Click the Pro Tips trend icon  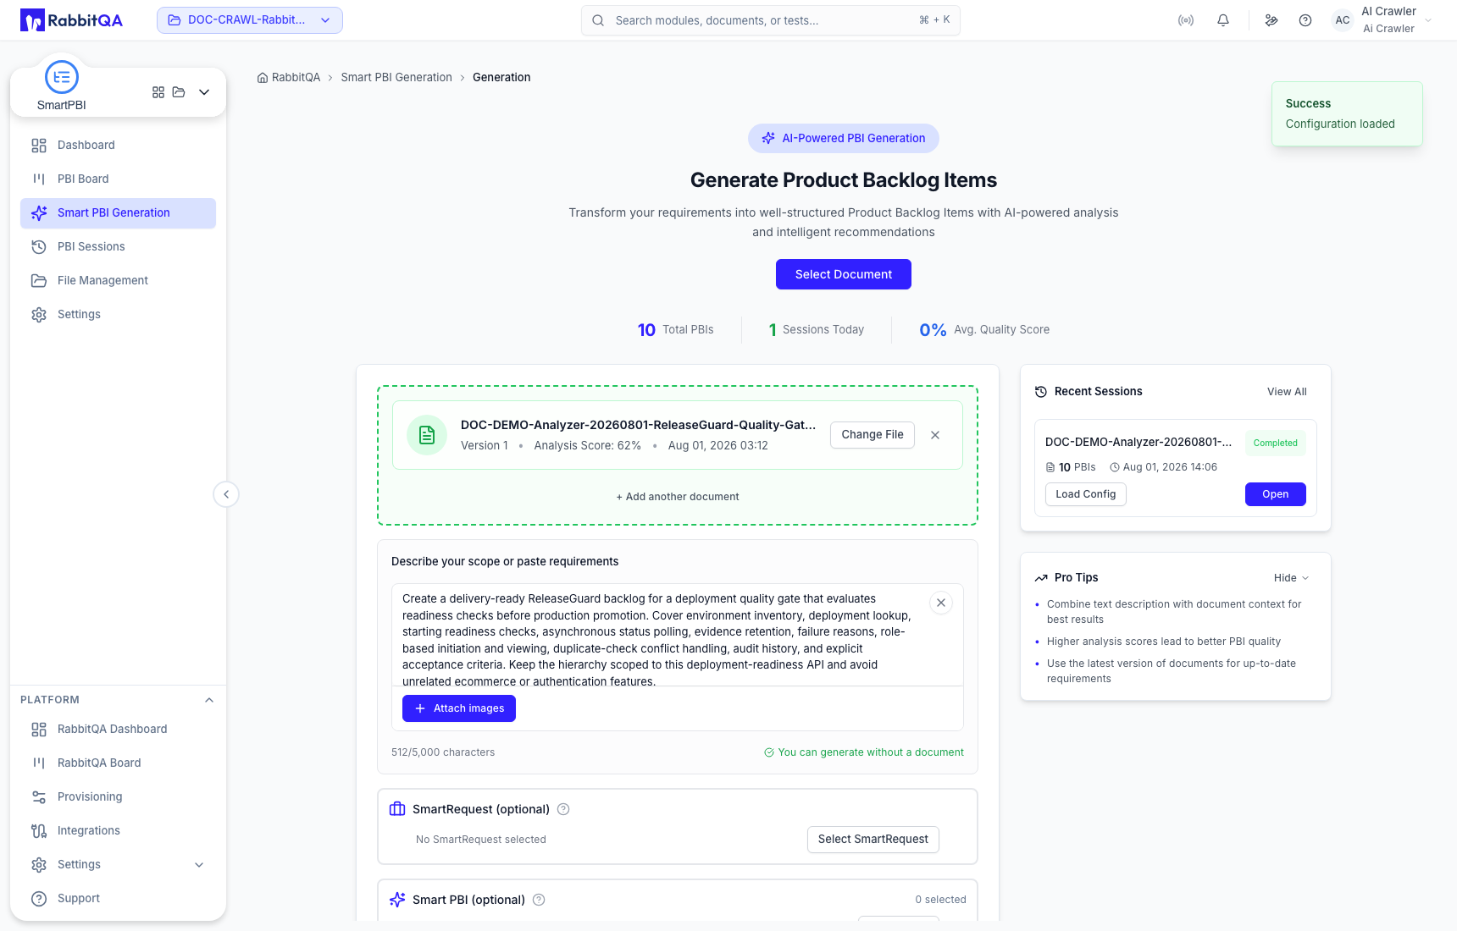pyautogui.click(x=1041, y=578)
